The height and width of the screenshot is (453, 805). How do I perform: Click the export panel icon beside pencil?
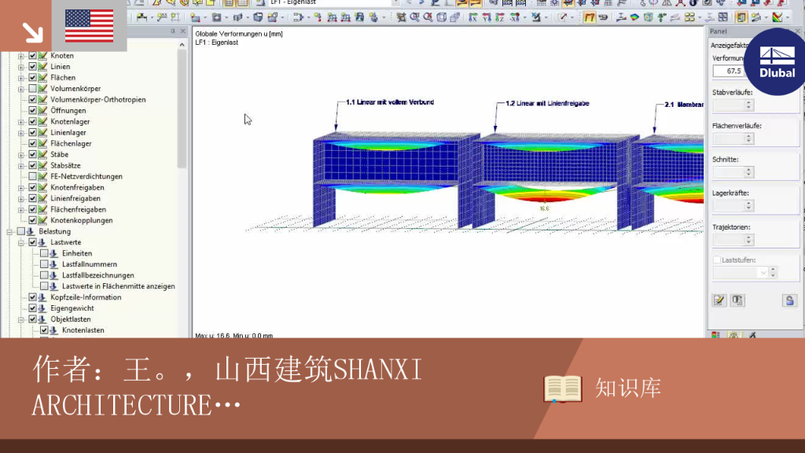coord(737,300)
